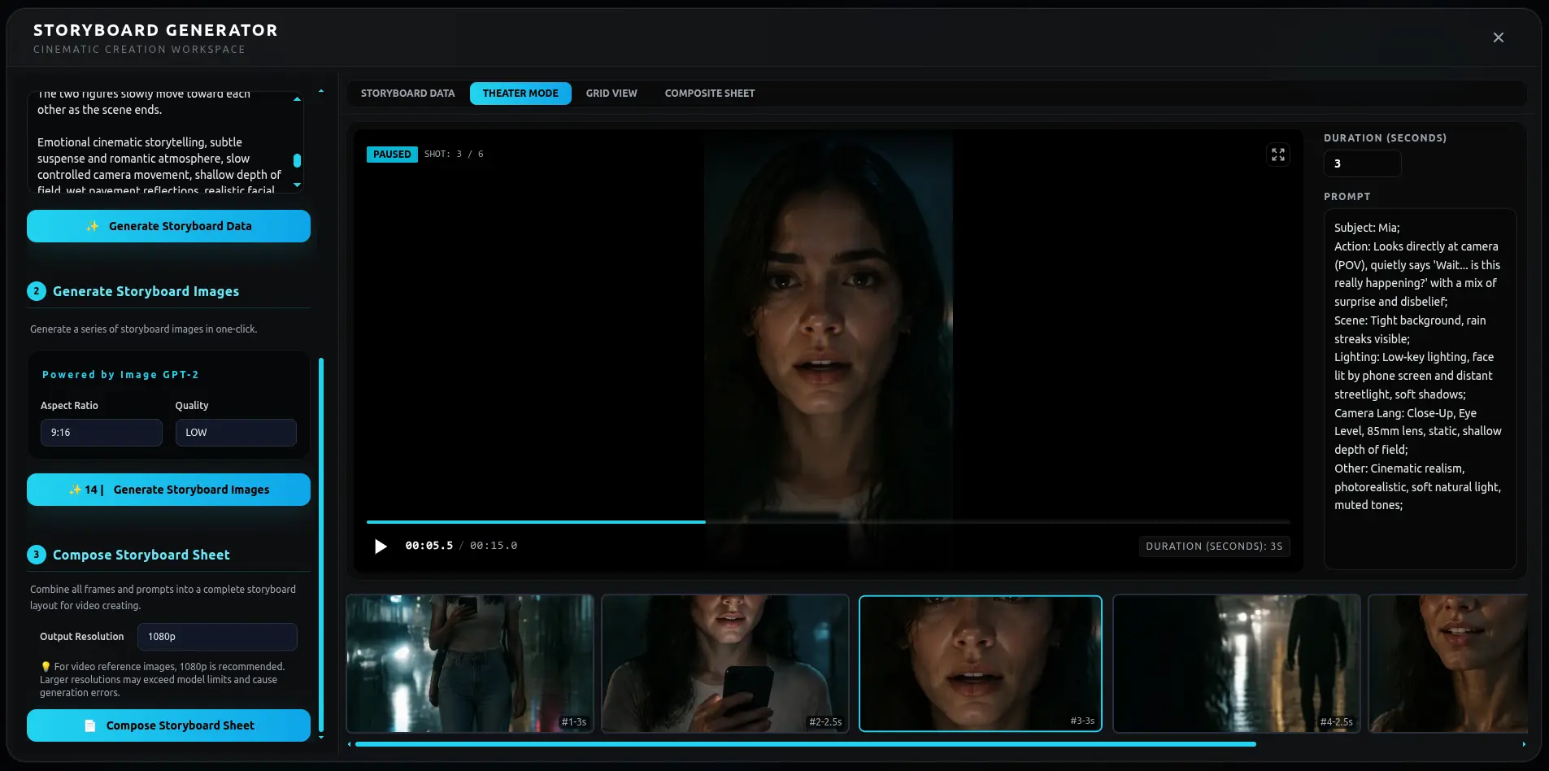Click the Generate Storyboard Images button

tap(168, 490)
